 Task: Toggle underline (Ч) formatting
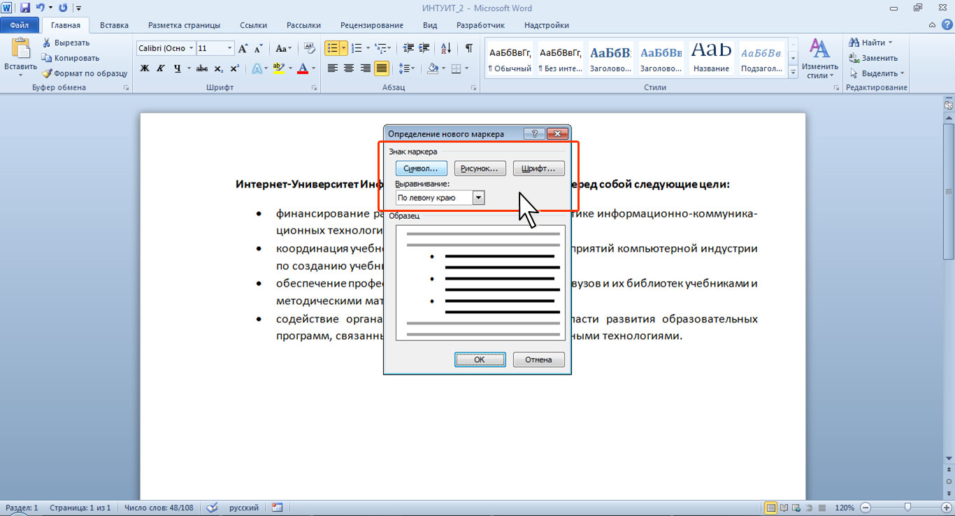178,69
